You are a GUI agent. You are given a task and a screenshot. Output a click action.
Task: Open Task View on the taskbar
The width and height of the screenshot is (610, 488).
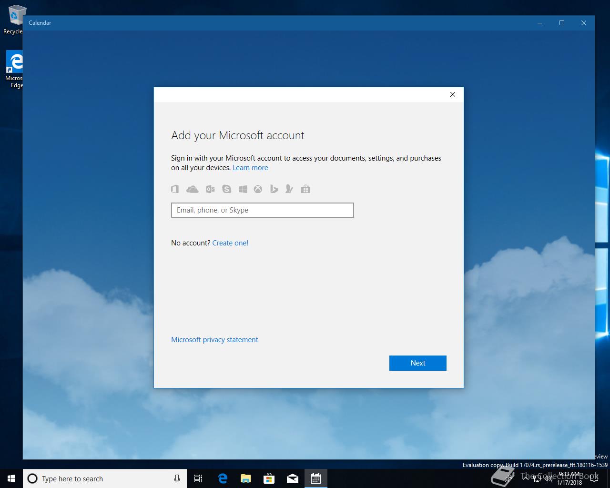(198, 478)
